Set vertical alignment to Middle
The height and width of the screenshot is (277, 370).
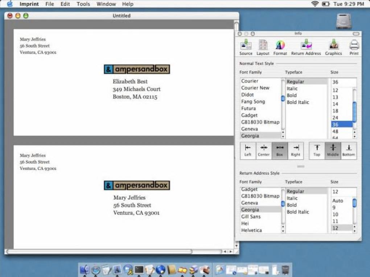[333, 151]
